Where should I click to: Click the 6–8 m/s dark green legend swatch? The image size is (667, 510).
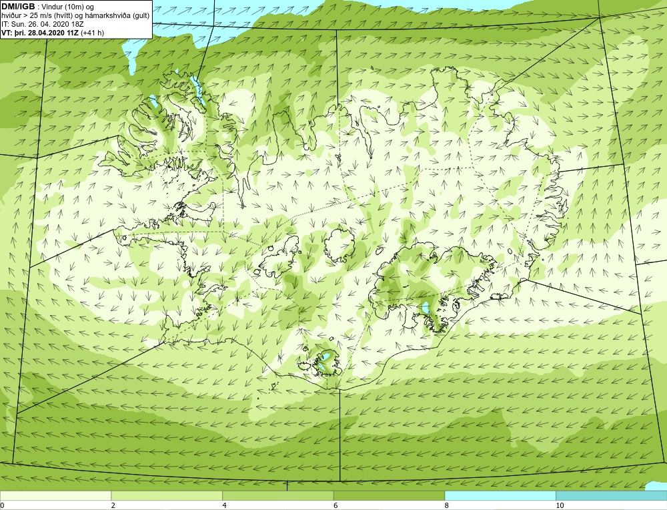(390, 496)
